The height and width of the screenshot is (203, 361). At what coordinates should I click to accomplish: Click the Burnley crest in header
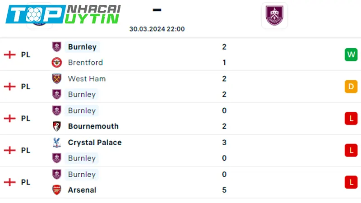click(274, 15)
